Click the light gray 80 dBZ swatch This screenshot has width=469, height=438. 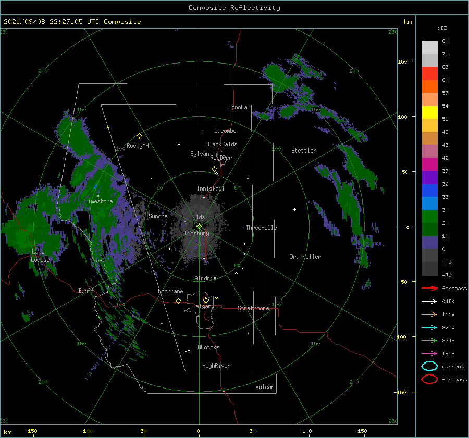(429, 47)
